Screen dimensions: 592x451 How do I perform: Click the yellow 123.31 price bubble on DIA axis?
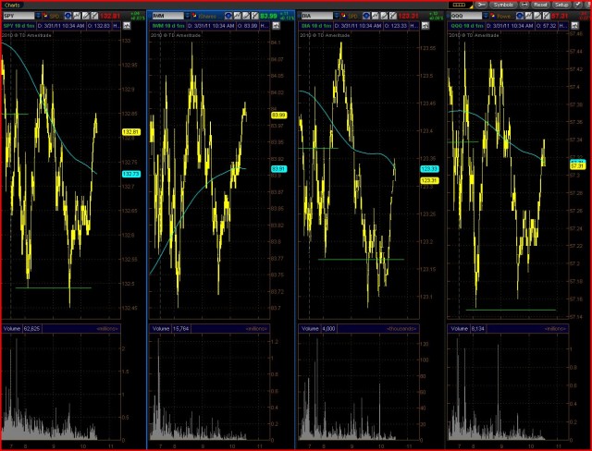click(429, 180)
